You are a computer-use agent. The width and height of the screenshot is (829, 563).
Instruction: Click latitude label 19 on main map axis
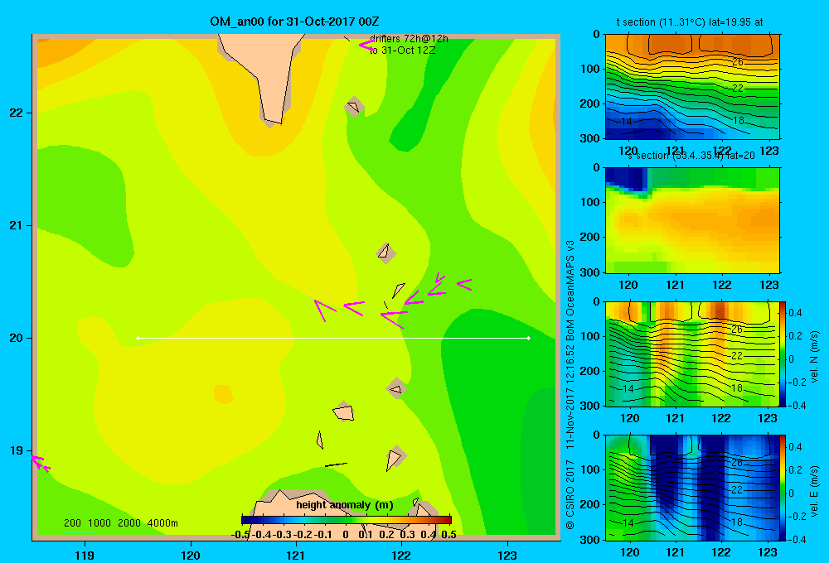click(x=17, y=450)
